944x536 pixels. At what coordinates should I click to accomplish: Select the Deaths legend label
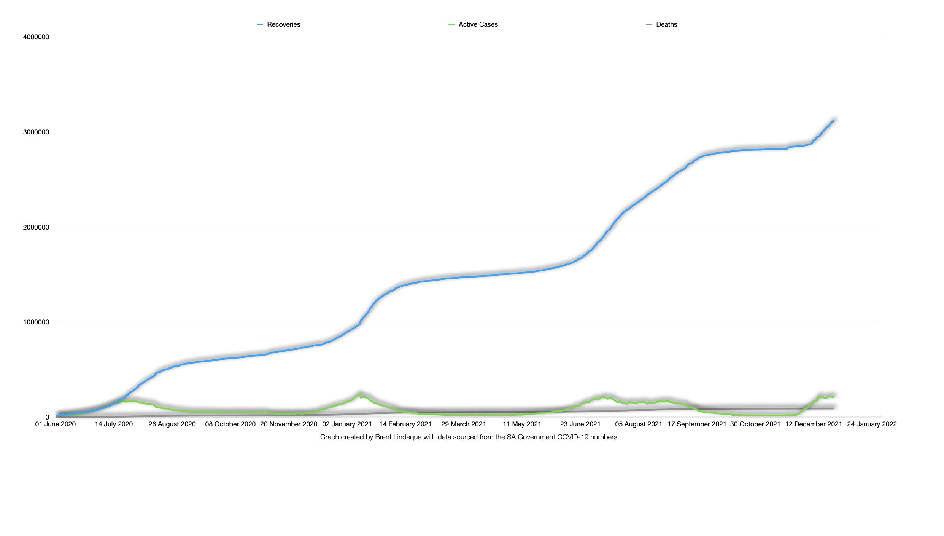coord(666,24)
